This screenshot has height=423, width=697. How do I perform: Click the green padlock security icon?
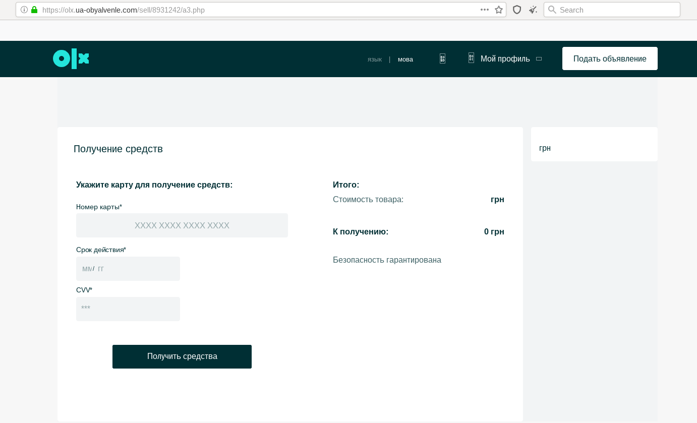pos(34,10)
